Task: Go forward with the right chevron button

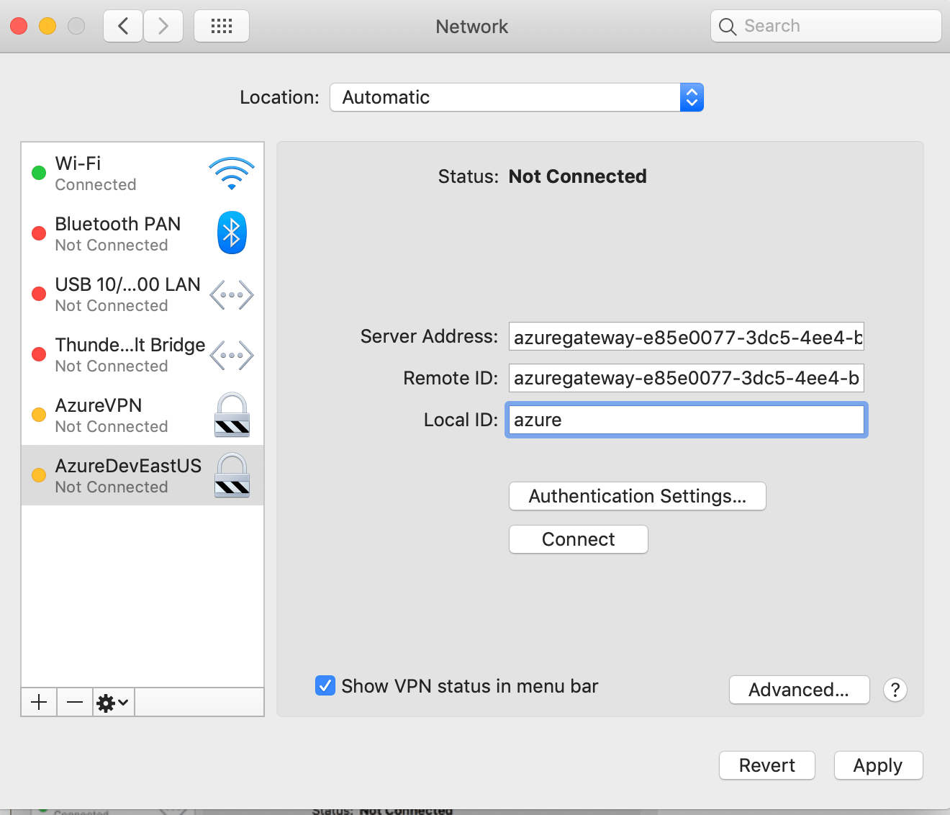Action: pyautogui.click(x=163, y=27)
